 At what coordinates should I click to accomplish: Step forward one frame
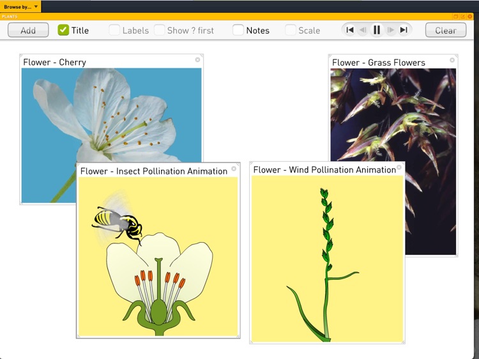click(390, 30)
